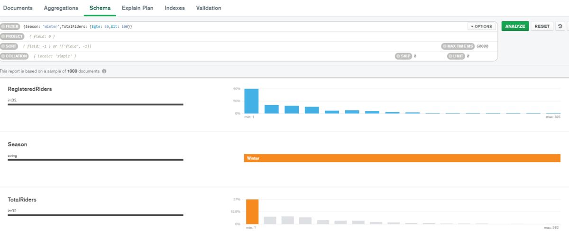Select the orange Winter bar in Season
Viewport: 569px width, 234px height.
coord(402,158)
